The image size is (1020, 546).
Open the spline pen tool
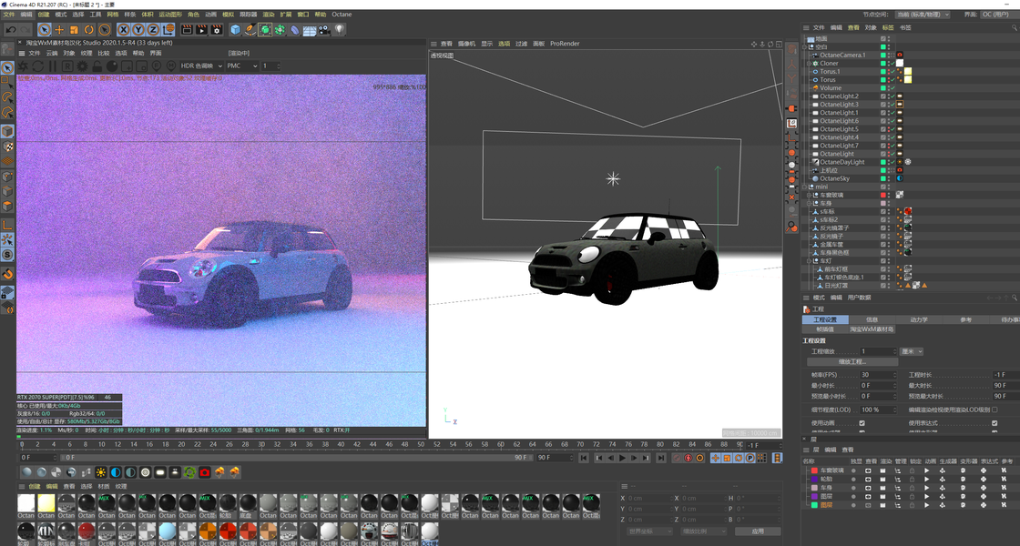(250, 29)
